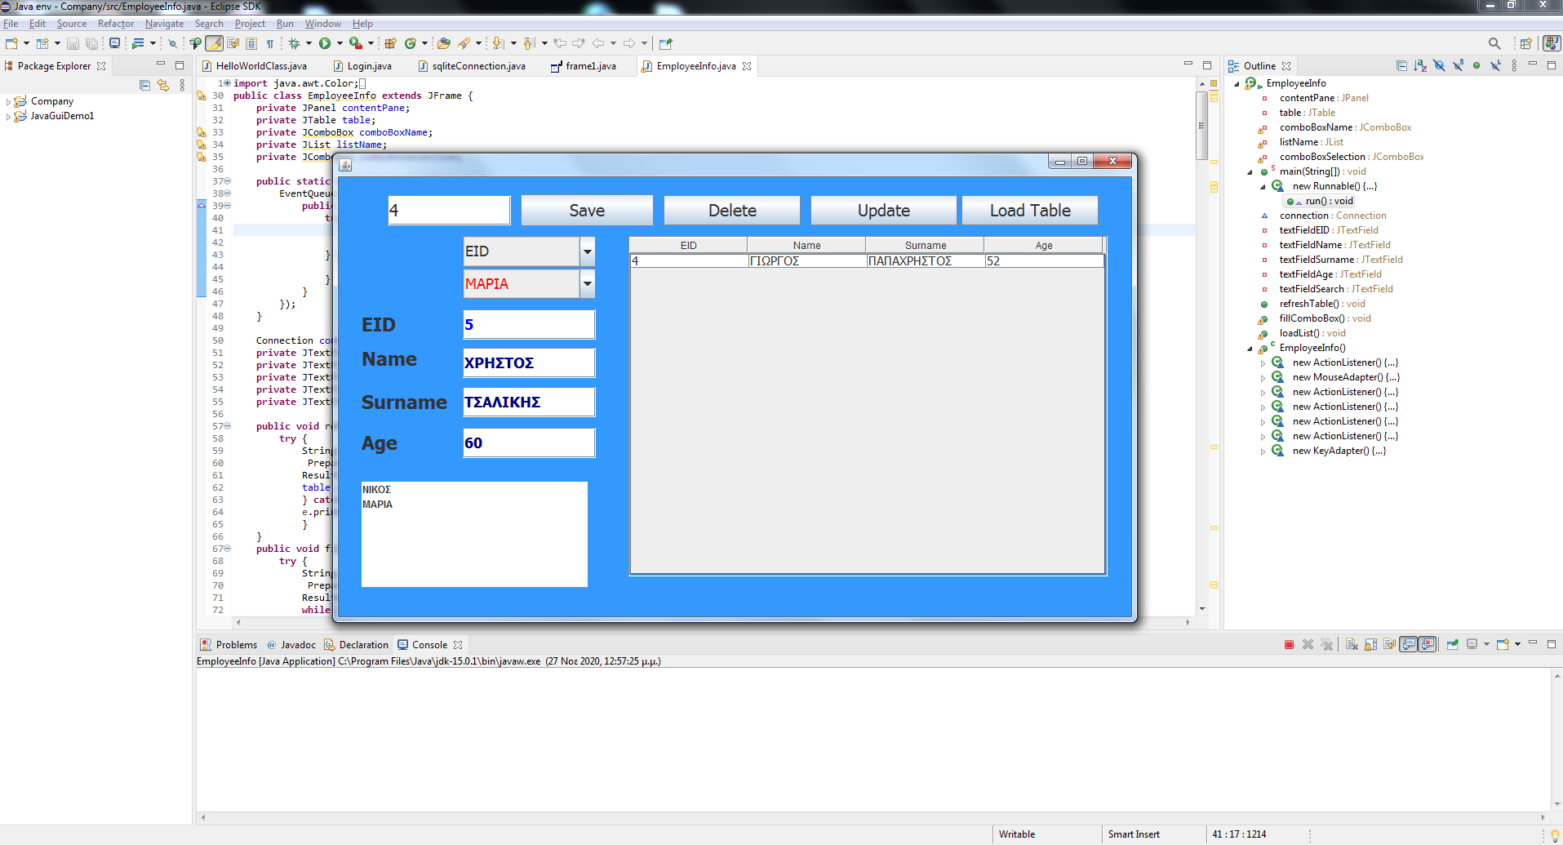
Task: Click the Delete button in the app
Action: click(732, 211)
